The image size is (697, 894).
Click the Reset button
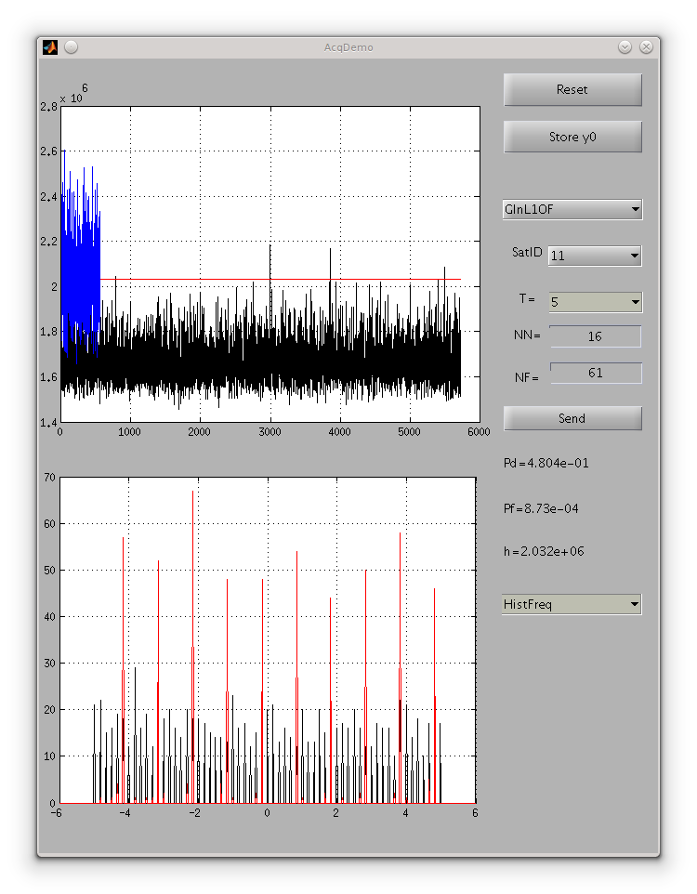572,89
